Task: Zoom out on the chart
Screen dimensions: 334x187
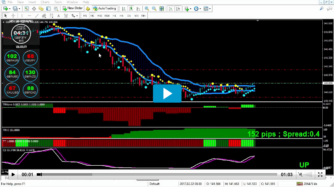Action: click(154, 8)
